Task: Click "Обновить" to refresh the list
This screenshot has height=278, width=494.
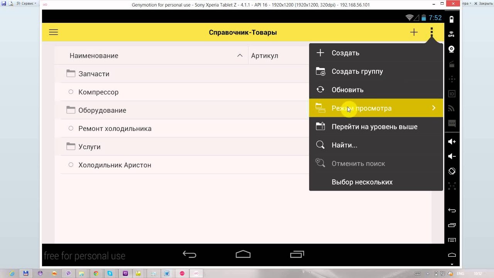Action: pyautogui.click(x=376, y=90)
